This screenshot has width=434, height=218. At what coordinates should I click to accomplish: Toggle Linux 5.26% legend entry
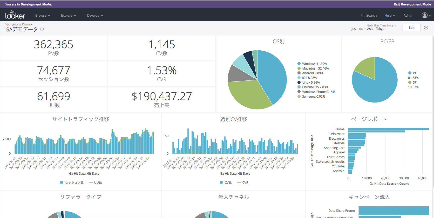(x=309, y=82)
